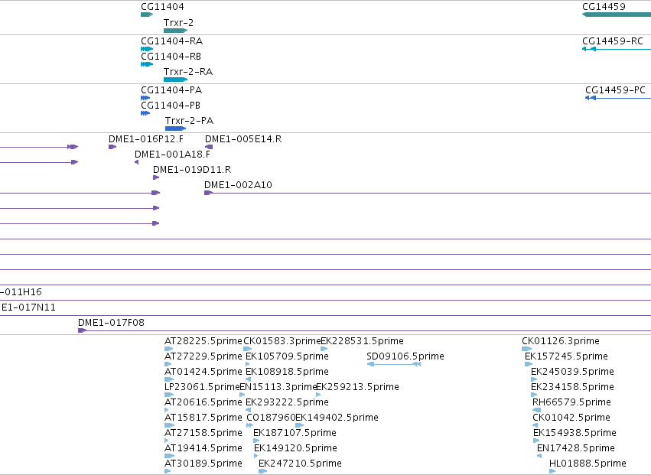Click the CG14459 gene feature bar
The height and width of the screenshot is (475, 651).
[617, 15]
